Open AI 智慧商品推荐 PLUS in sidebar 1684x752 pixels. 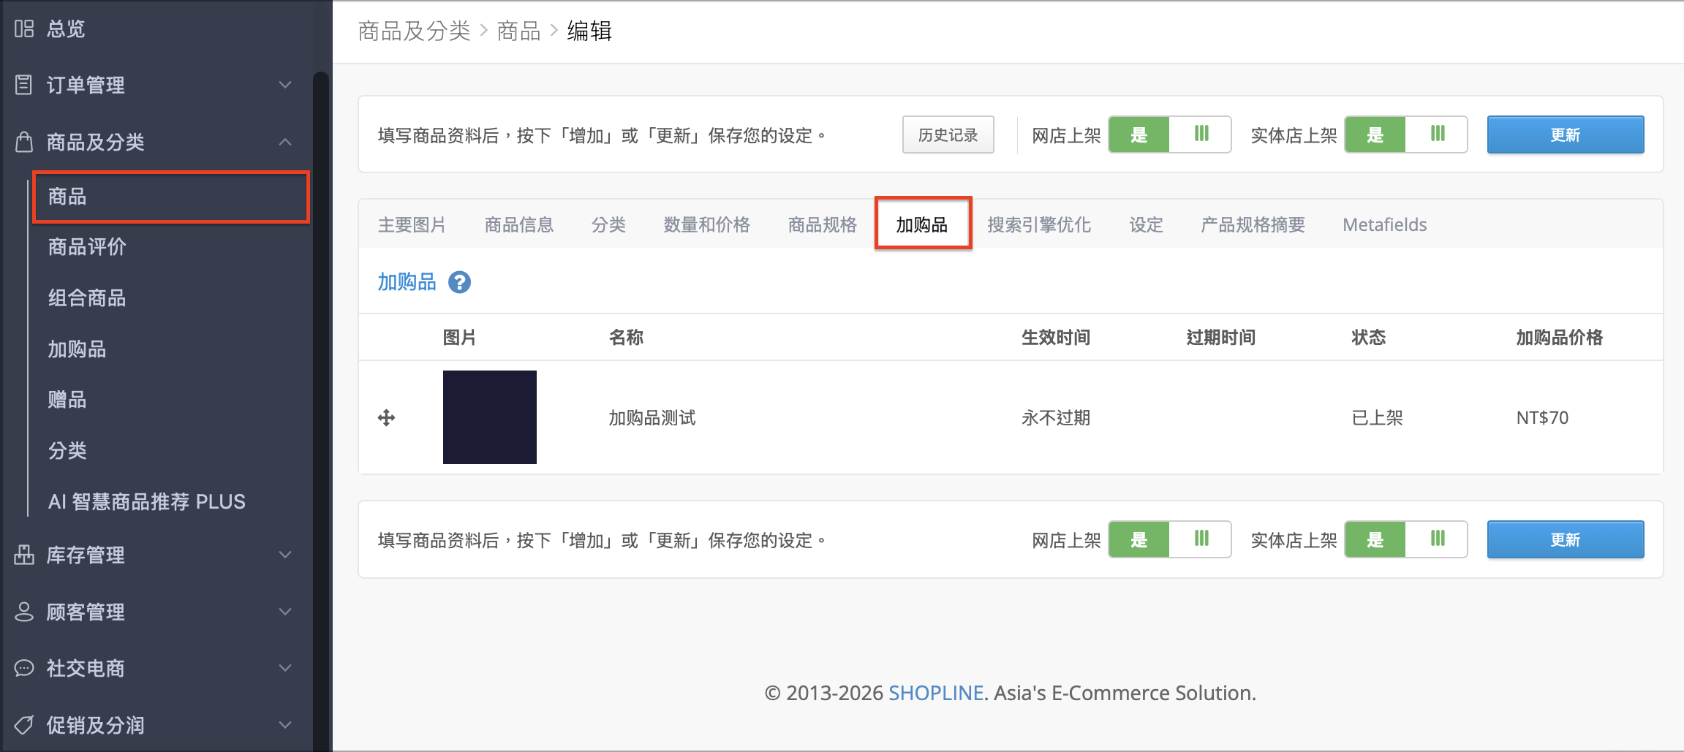(x=147, y=501)
